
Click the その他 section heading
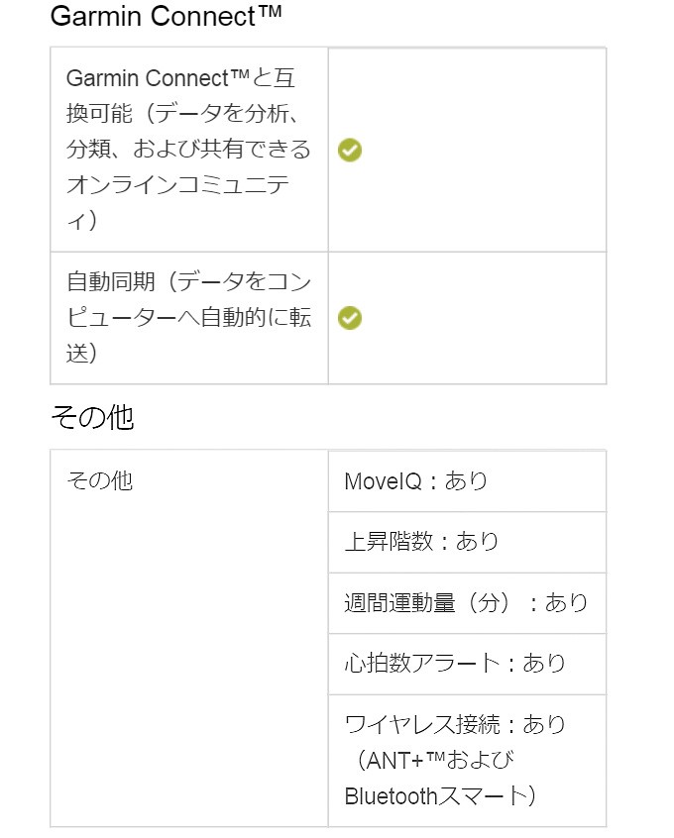[x=91, y=418]
